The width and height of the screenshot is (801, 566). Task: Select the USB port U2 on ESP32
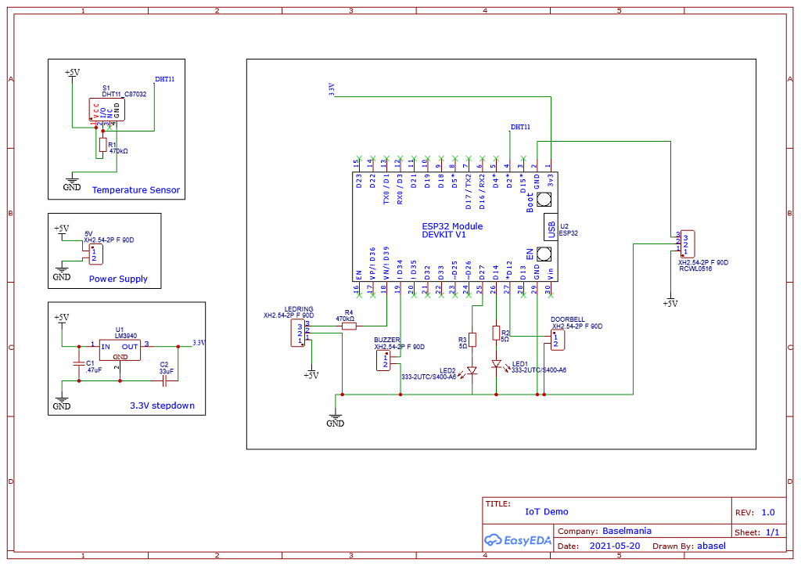(552, 227)
